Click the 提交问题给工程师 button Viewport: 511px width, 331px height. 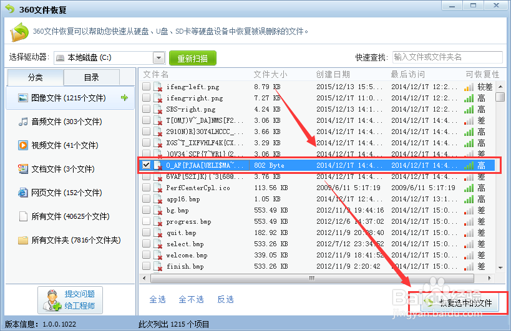(x=70, y=300)
